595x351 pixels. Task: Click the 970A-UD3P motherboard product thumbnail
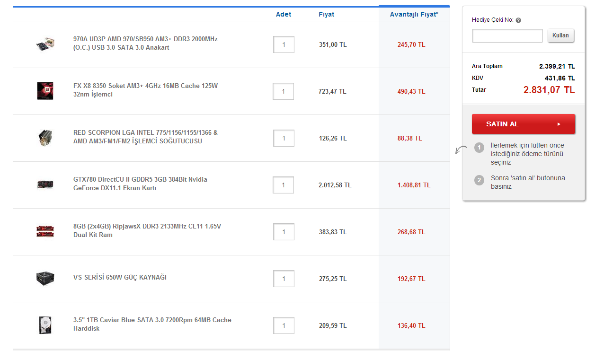45,44
